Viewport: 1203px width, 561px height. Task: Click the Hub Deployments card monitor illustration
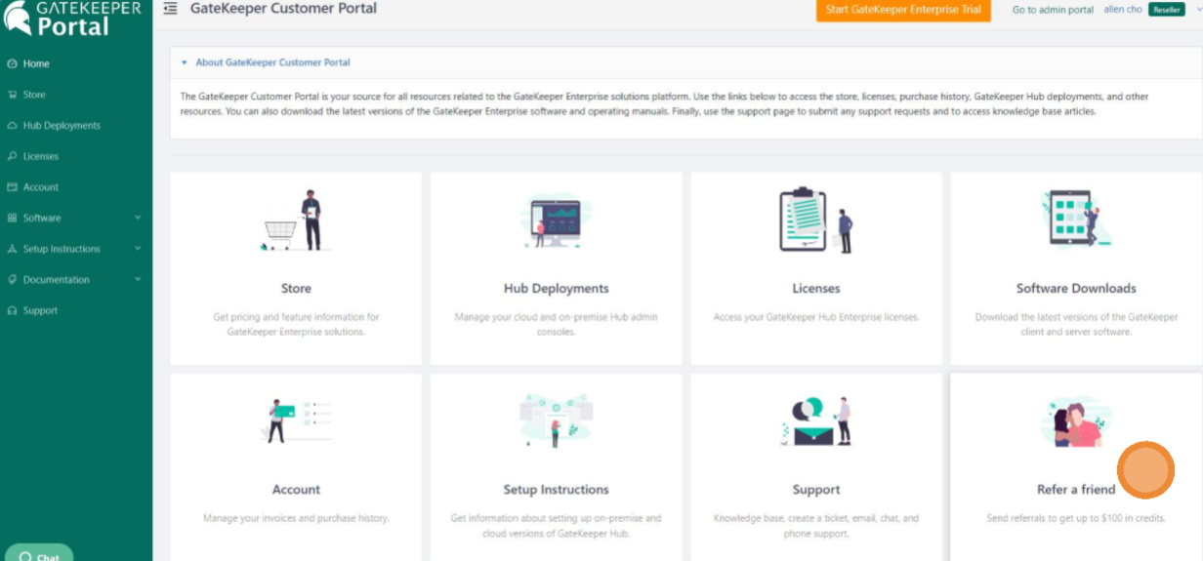coord(556,220)
